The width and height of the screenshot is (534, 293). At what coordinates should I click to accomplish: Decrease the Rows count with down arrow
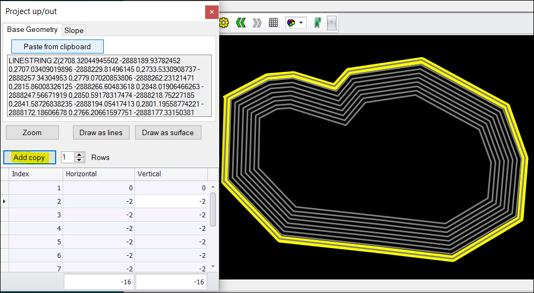(80, 160)
